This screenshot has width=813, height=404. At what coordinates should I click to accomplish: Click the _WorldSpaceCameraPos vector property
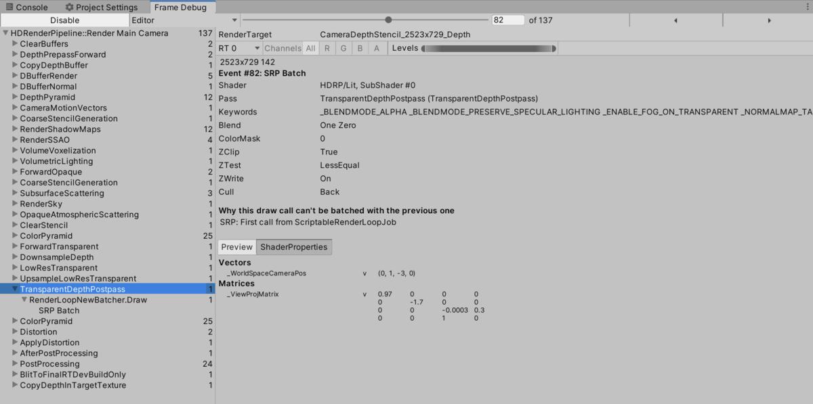[266, 273]
